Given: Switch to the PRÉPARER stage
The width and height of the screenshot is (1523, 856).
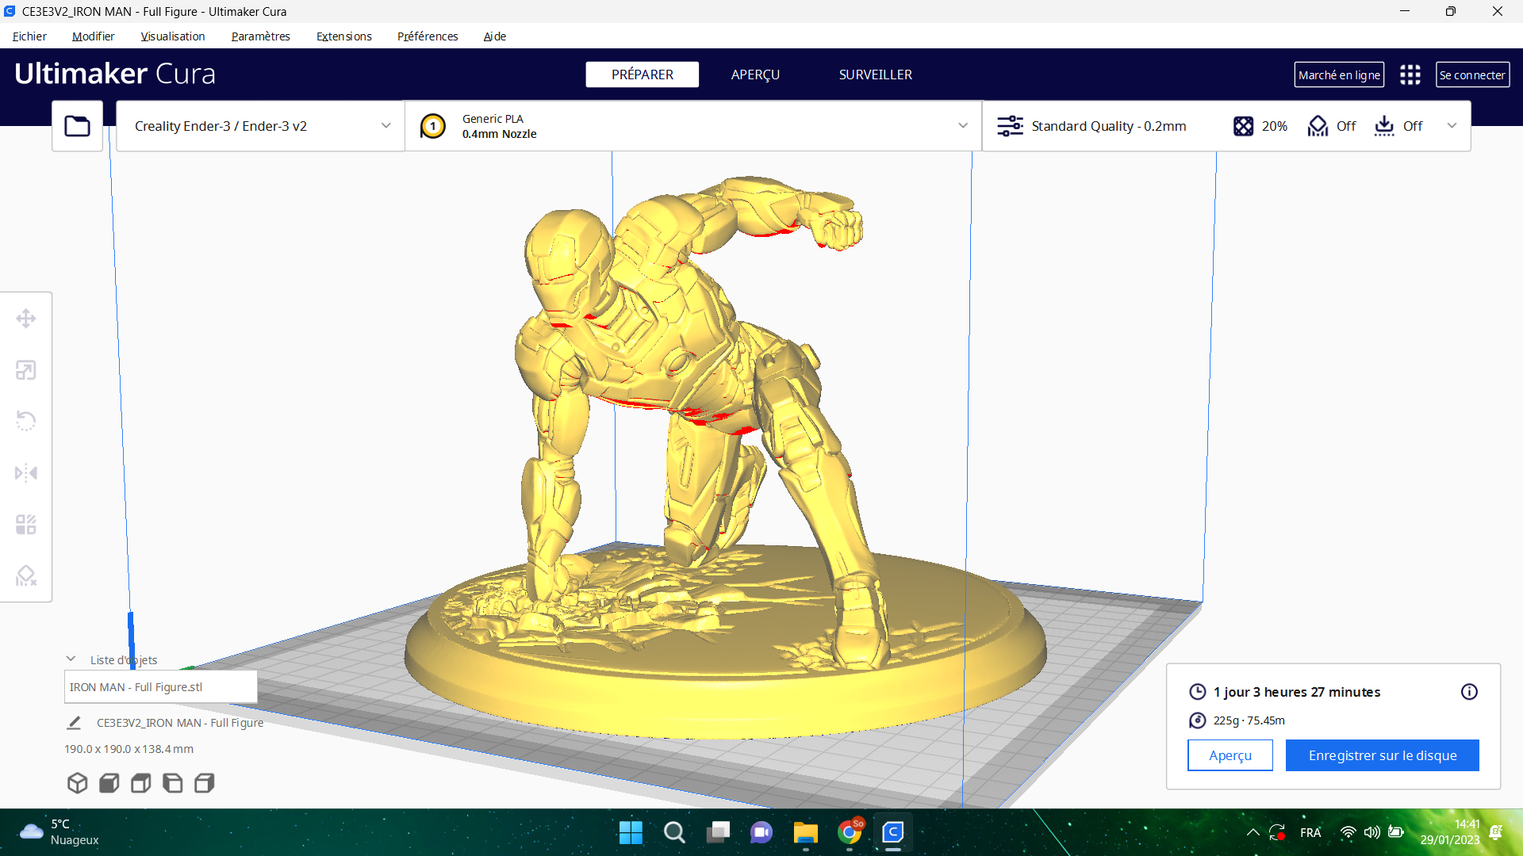Looking at the screenshot, I should [643, 75].
